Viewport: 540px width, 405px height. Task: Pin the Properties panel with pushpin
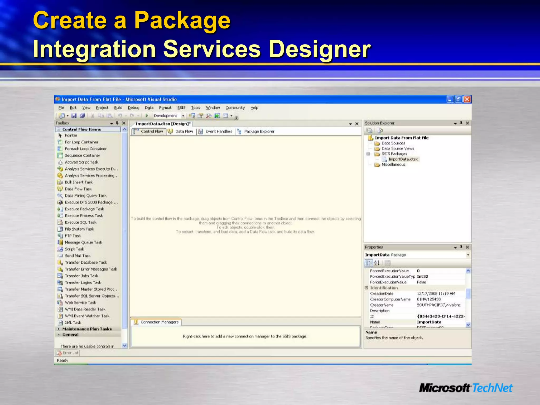(461, 247)
